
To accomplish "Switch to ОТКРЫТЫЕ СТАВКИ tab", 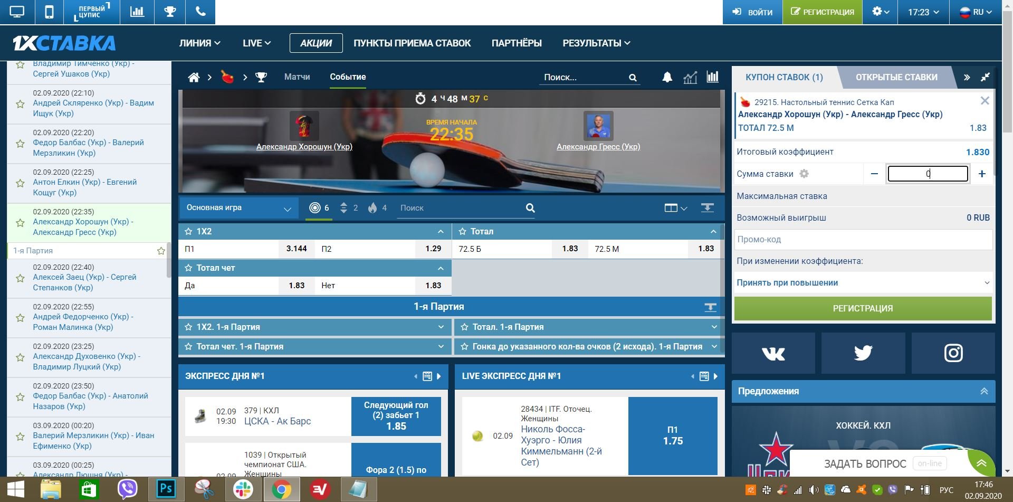I will 896,78.
